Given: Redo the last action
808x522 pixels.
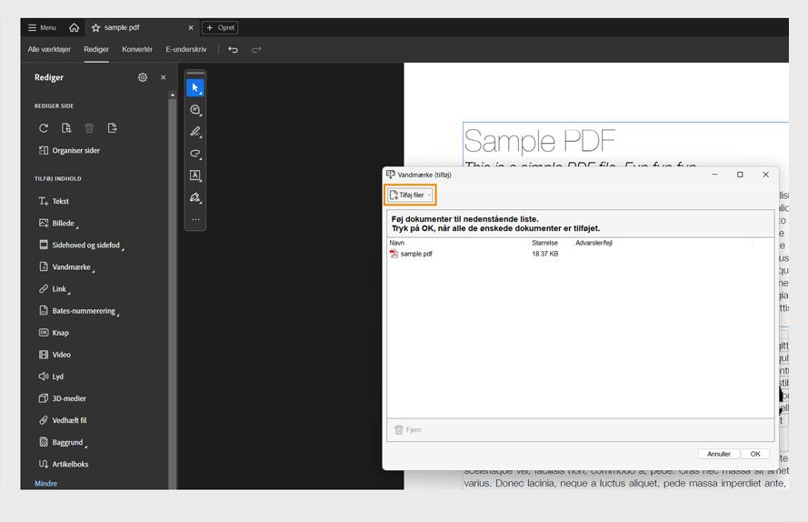Looking at the screenshot, I should click(256, 49).
